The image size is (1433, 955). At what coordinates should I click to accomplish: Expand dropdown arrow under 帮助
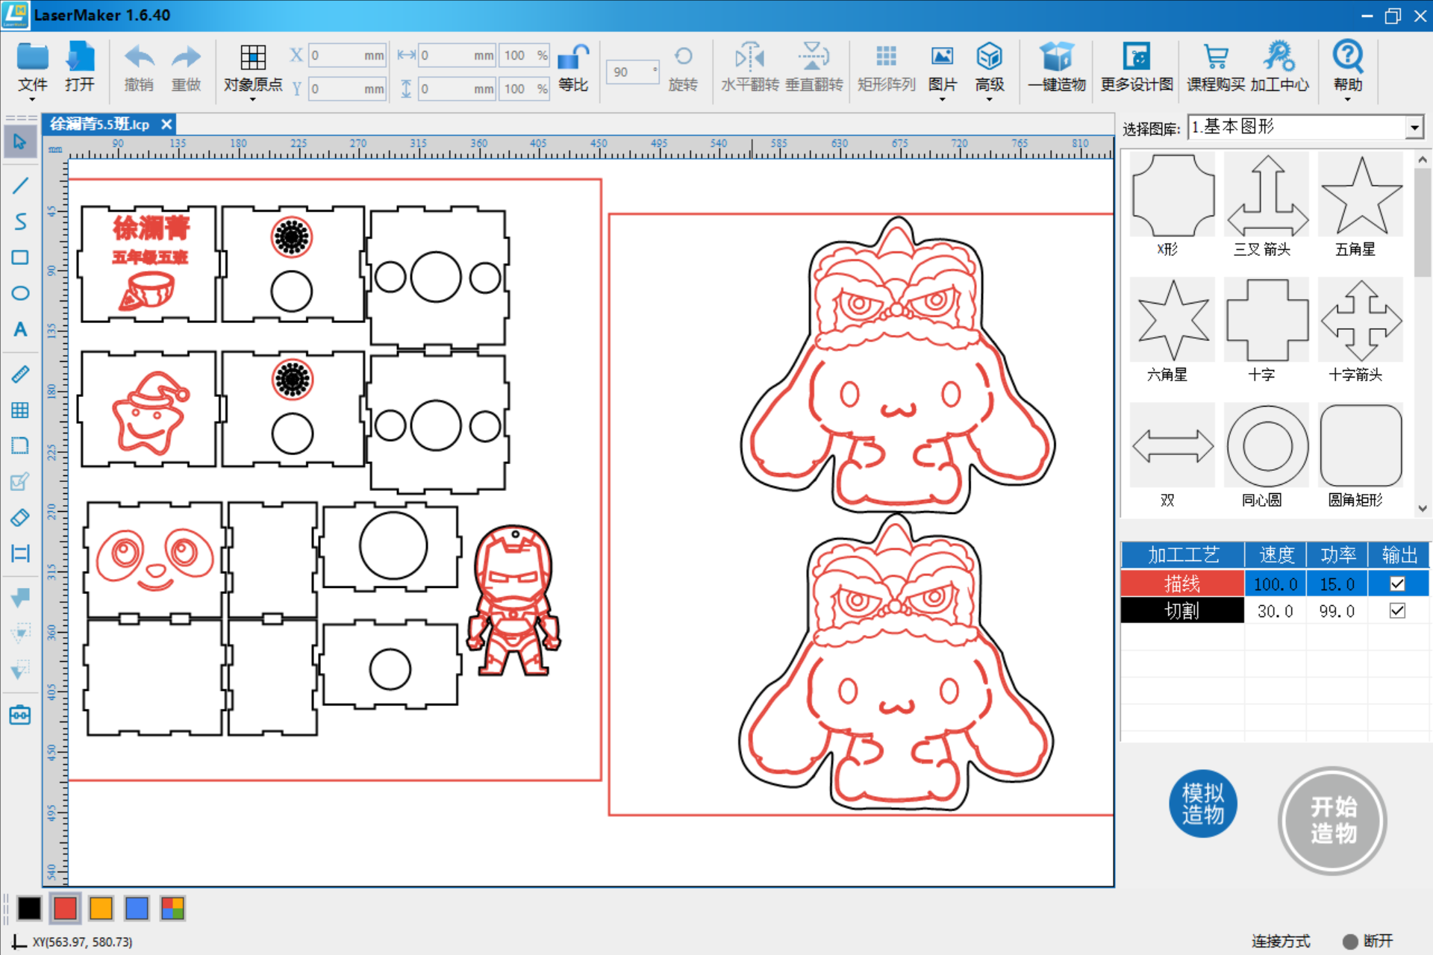point(1348,98)
